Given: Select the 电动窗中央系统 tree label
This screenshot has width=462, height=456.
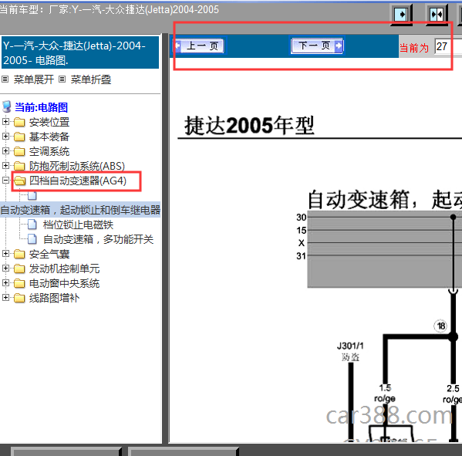Looking at the screenshot, I should tap(64, 284).
